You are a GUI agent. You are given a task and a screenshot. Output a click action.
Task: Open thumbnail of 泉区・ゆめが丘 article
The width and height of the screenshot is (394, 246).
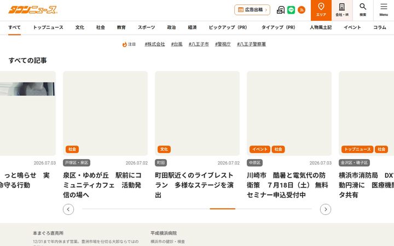coord(105,114)
